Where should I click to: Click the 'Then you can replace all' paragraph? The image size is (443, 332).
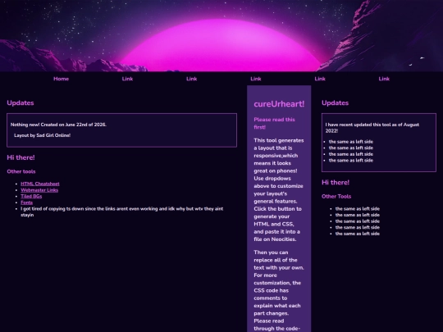[x=279, y=291]
